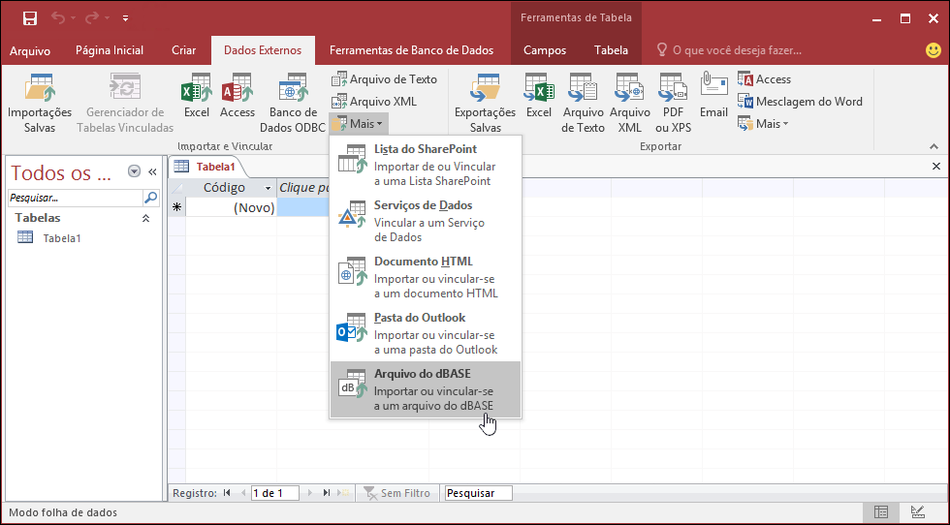Switch to the Tabela ribbon tab
950x525 pixels.
coord(611,51)
